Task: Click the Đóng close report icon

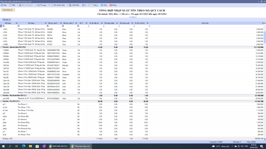Action: pos(111,5)
